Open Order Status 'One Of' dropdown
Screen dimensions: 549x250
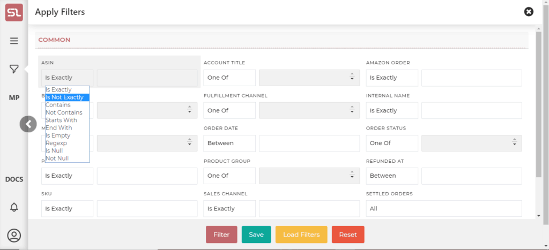[392, 143]
